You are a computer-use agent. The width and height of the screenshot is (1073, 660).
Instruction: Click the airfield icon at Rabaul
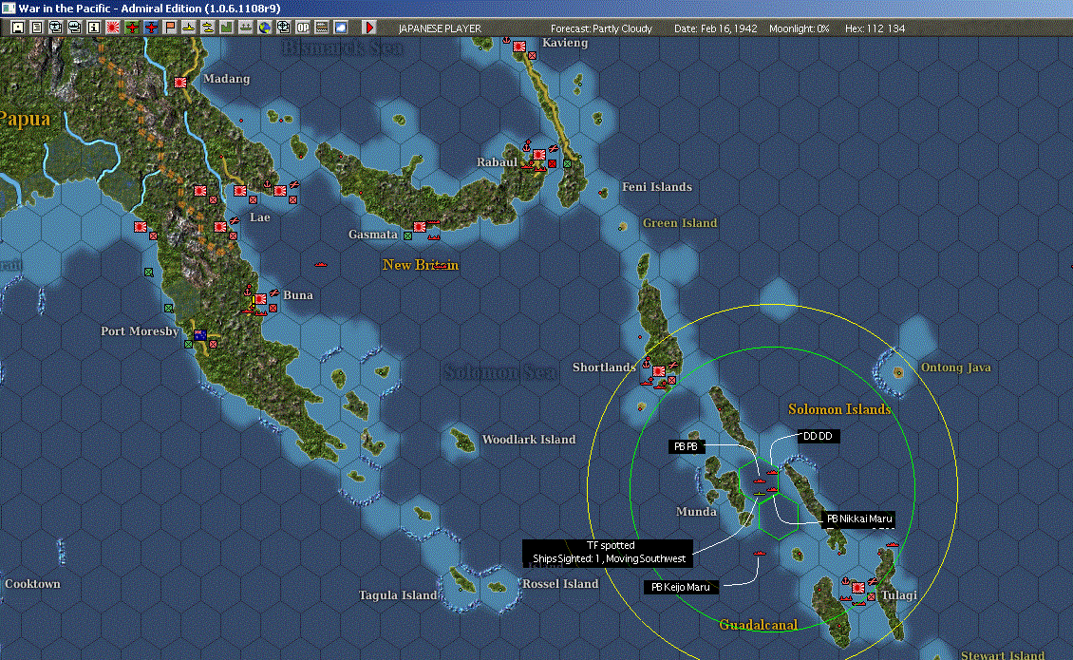(553, 148)
